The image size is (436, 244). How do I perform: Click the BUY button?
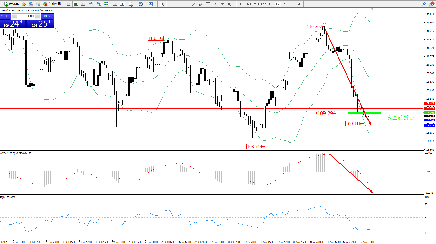[47, 16]
